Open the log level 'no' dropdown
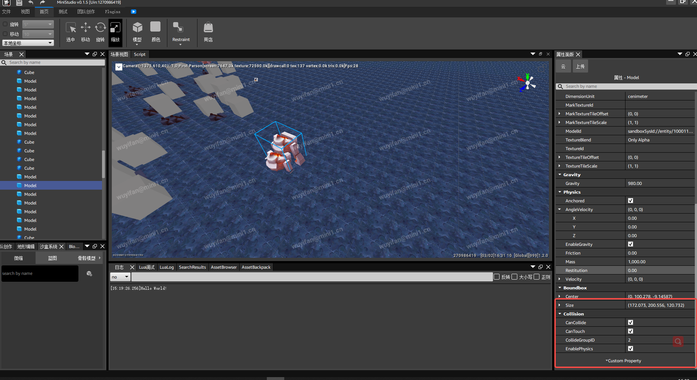The width and height of the screenshot is (697, 380). point(120,277)
